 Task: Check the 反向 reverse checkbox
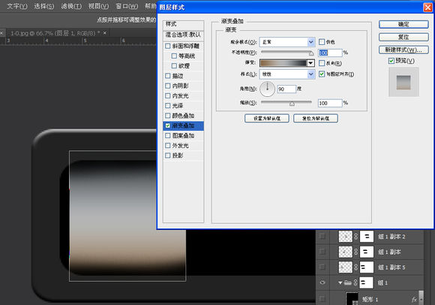pyautogui.click(x=322, y=63)
